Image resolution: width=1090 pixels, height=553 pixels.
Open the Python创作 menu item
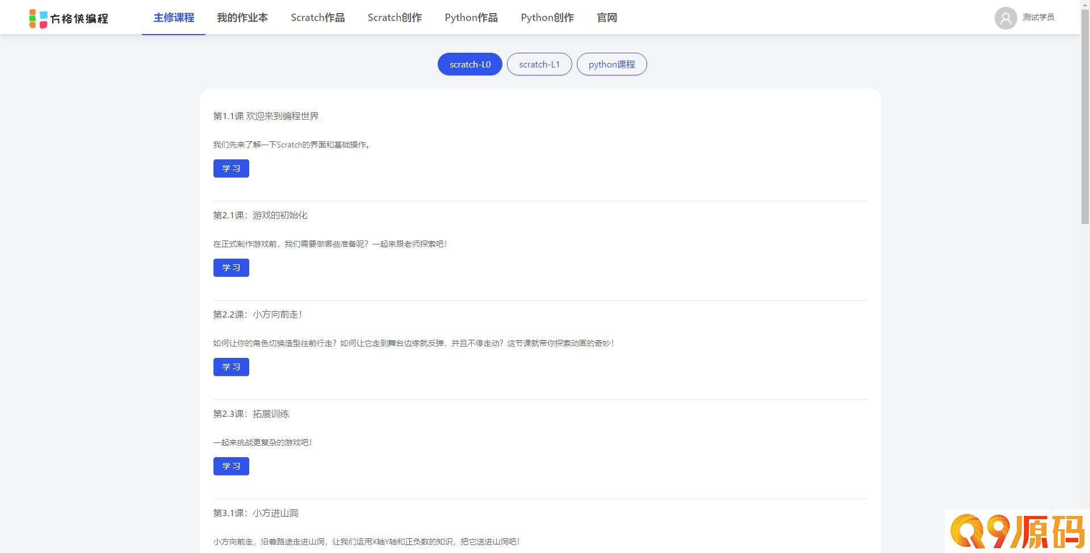[547, 18]
